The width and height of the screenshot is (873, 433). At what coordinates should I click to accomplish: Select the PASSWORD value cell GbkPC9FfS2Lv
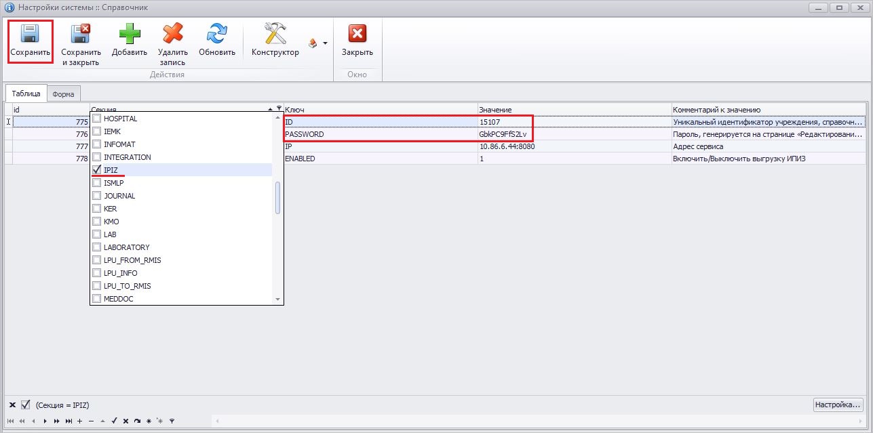503,134
